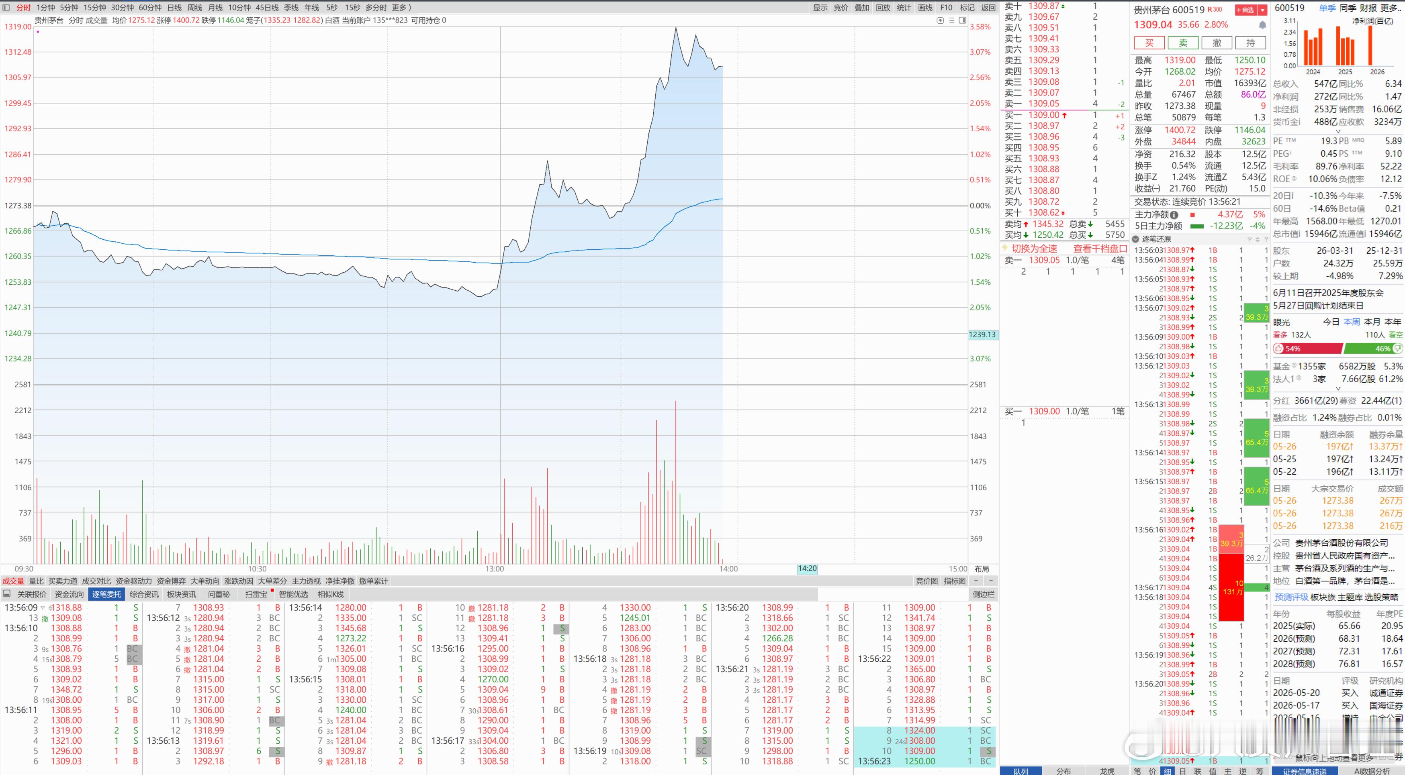Click the price alert bell icon

click(1262, 25)
